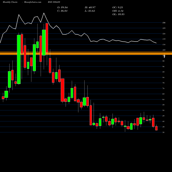
Task: Click the open value "O: 39.34"
Action: 62,8
